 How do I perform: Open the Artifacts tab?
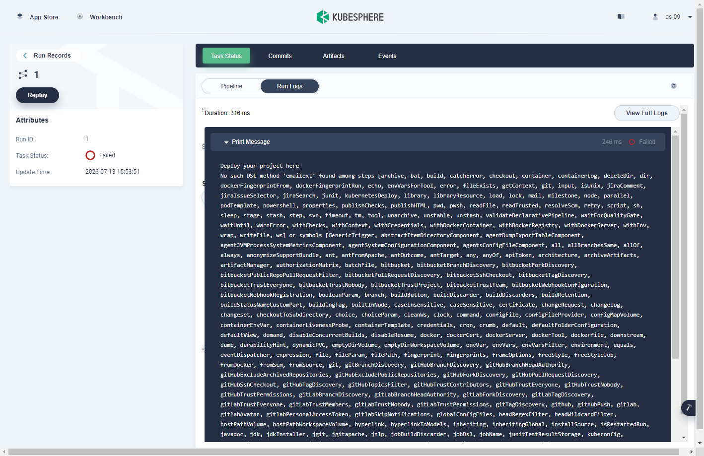pyautogui.click(x=333, y=56)
